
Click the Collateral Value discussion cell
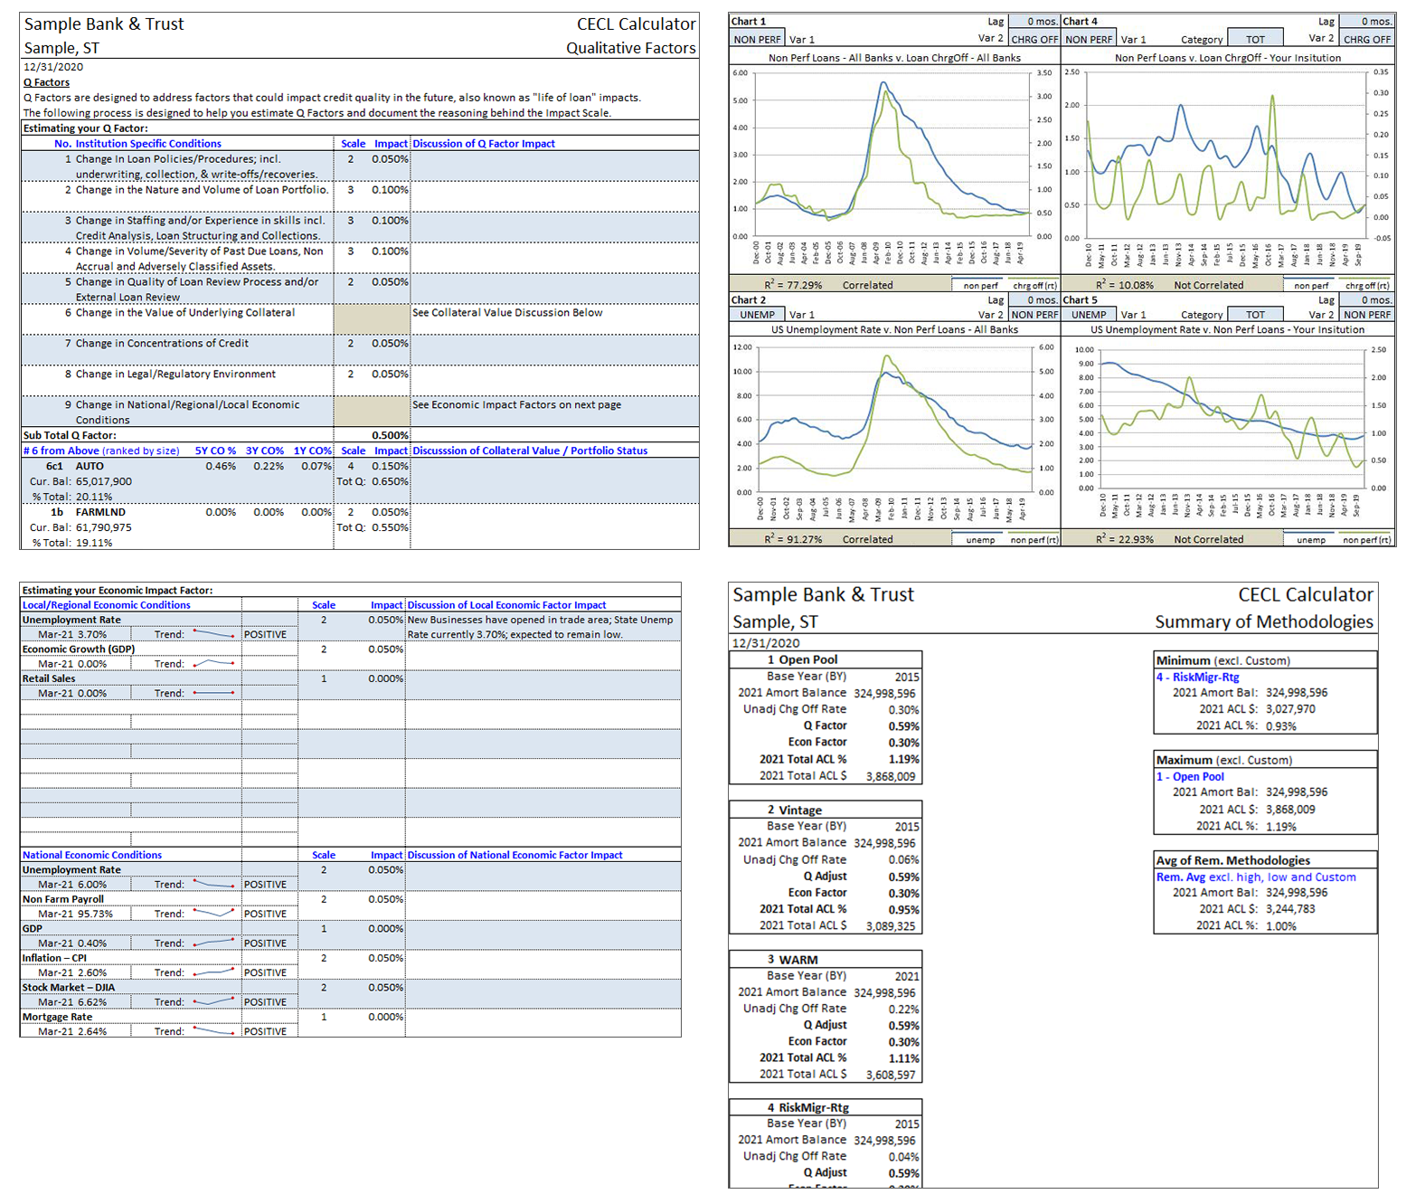[x=553, y=313]
